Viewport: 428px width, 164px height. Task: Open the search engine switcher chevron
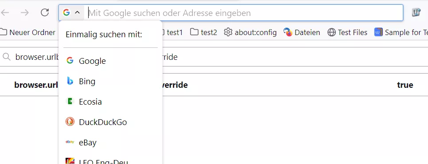pyautogui.click(x=77, y=12)
